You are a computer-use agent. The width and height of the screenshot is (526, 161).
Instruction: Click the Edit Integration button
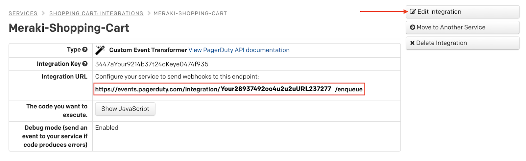coord(463,12)
